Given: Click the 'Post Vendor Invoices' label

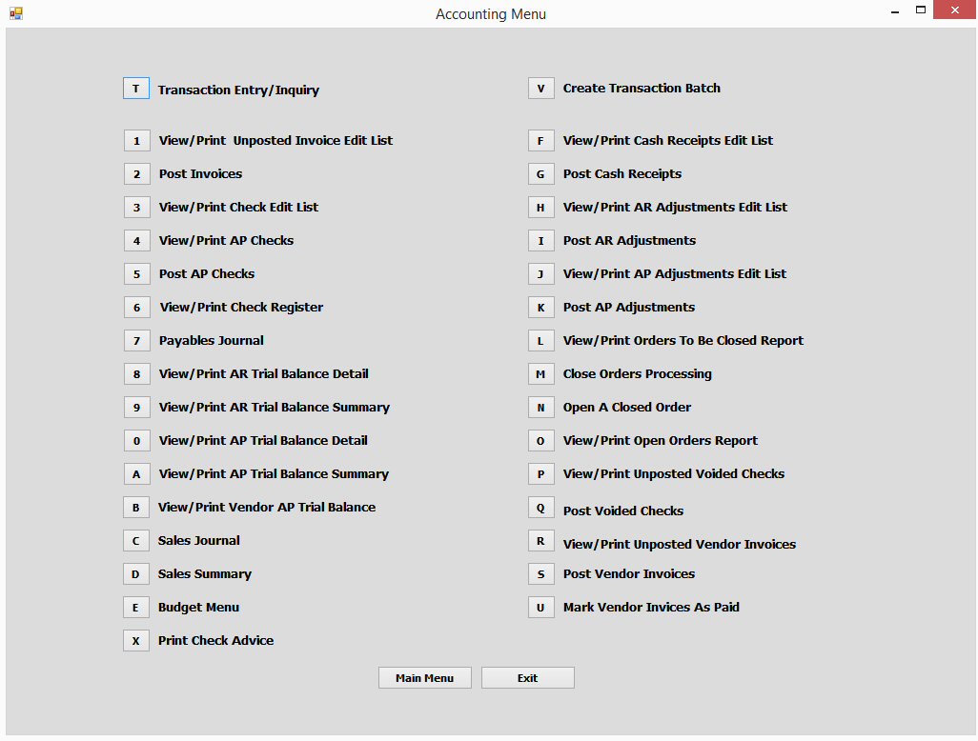Looking at the screenshot, I should pyautogui.click(x=629, y=573).
